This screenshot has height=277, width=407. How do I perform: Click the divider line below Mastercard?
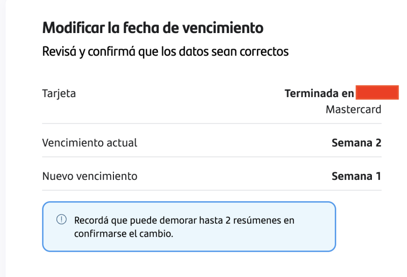pyautogui.click(x=212, y=124)
